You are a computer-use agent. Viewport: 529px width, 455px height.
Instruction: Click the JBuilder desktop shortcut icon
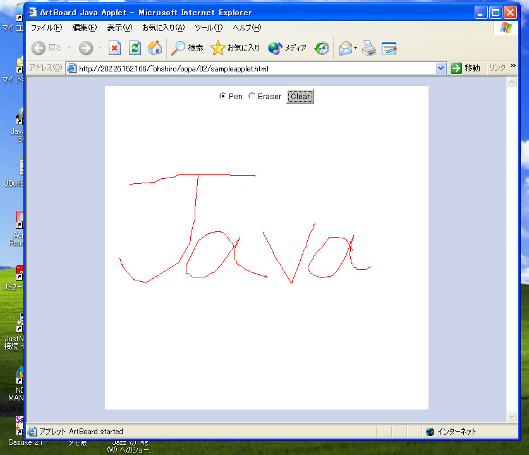tap(21, 167)
